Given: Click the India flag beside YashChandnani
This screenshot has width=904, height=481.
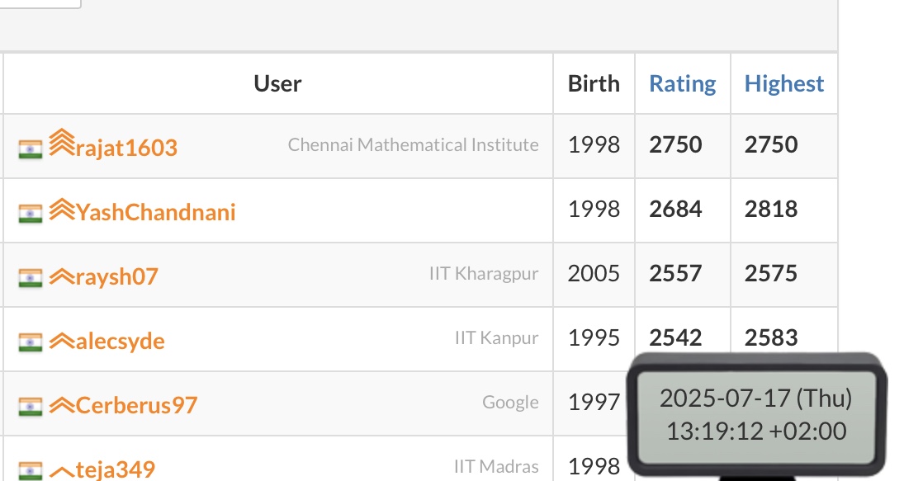Looking at the screenshot, I should pyautogui.click(x=30, y=214).
